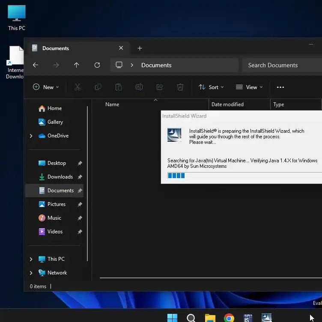Image resolution: width=322 pixels, height=322 pixels.
Task: Open a new tab with plus button
Action: click(x=140, y=48)
